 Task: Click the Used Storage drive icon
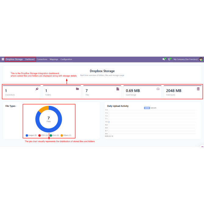click(158, 89)
